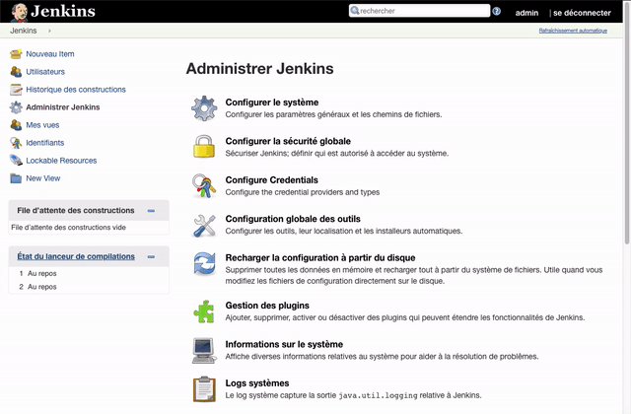Click the Identifiants keys icon in sidebar
631x414 pixels.
click(x=16, y=142)
